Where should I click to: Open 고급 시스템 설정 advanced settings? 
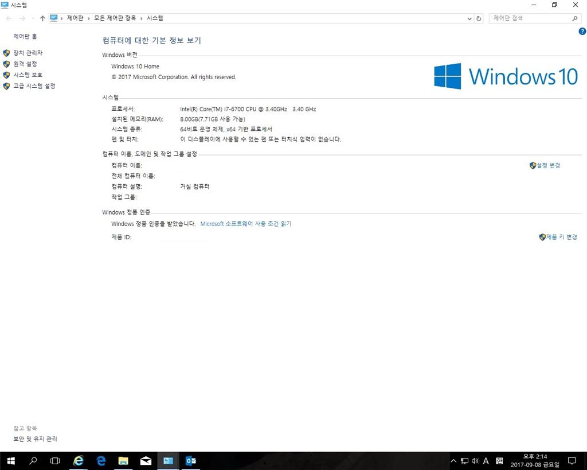[34, 86]
